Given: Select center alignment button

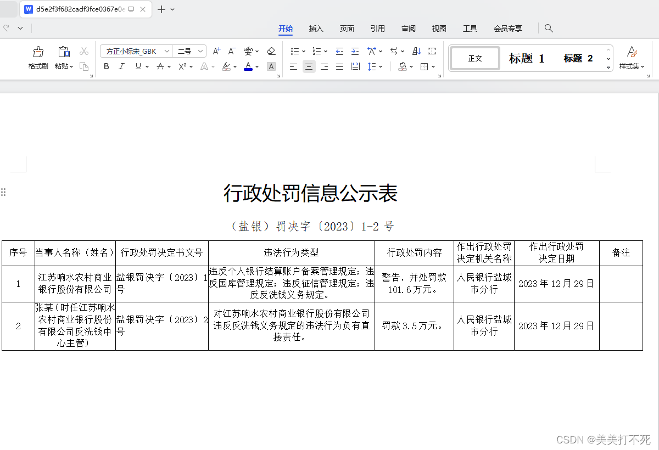Looking at the screenshot, I should click(309, 66).
